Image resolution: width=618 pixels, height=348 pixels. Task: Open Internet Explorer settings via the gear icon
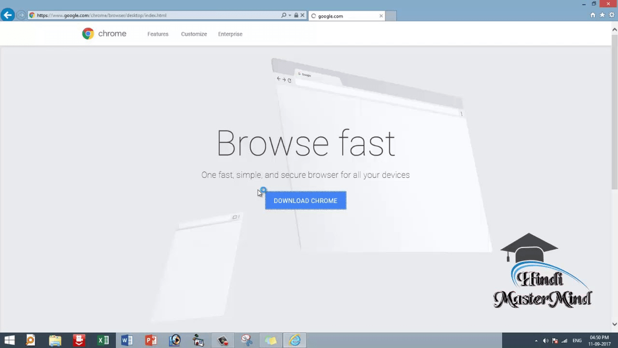pyautogui.click(x=612, y=15)
